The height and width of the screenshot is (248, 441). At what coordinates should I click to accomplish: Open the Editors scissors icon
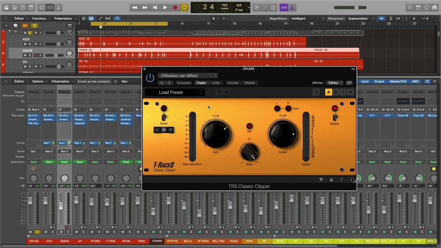[58, 8]
